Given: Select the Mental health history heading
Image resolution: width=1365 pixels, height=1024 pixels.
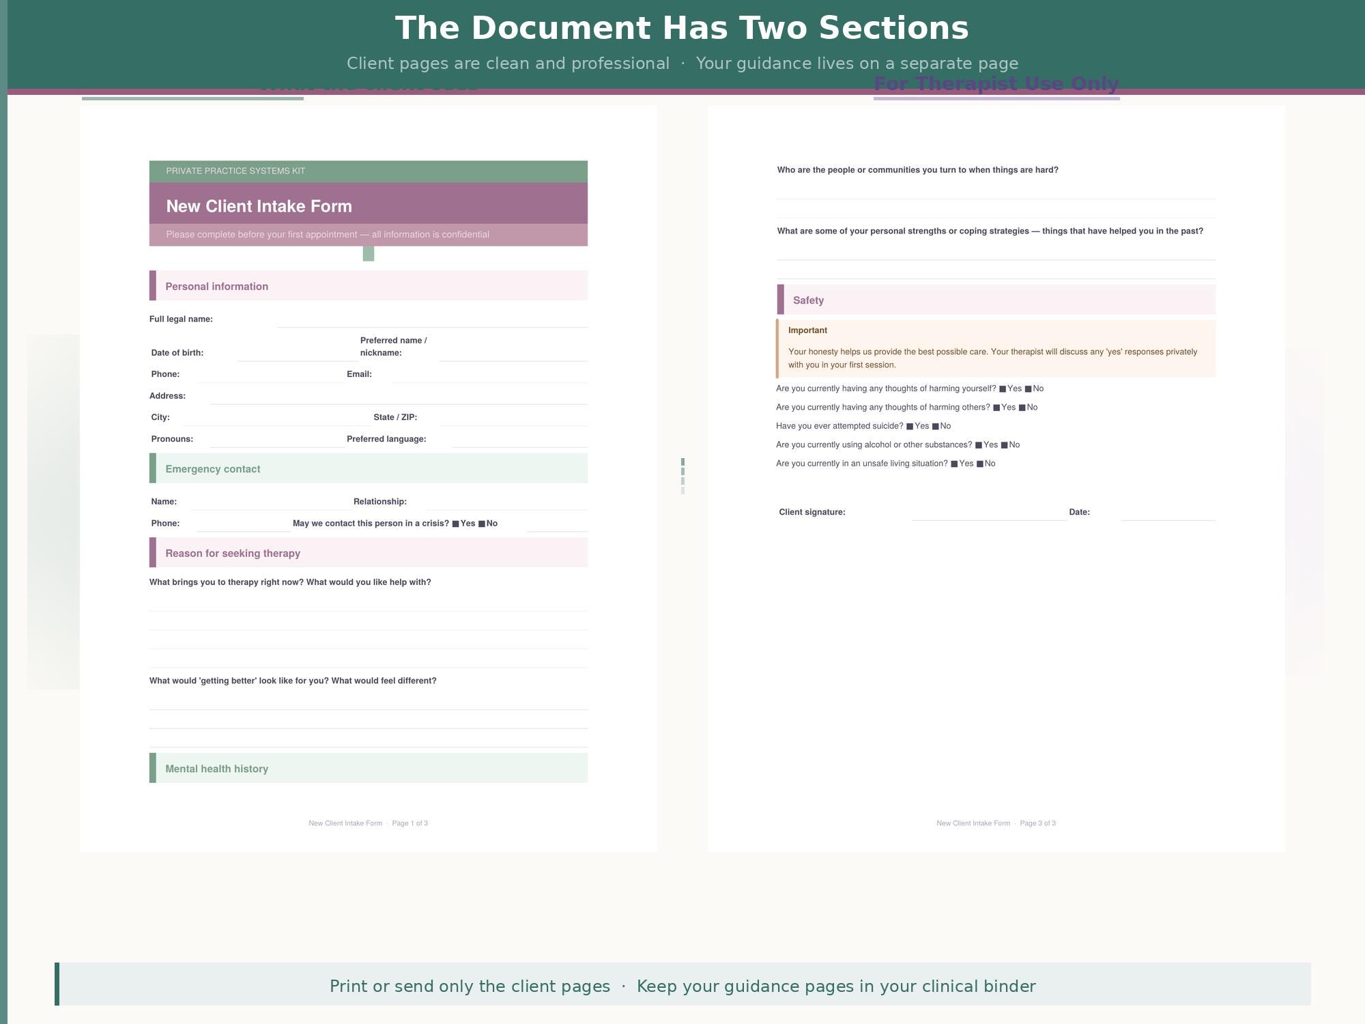Looking at the screenshot, I should tap(369, 768).
